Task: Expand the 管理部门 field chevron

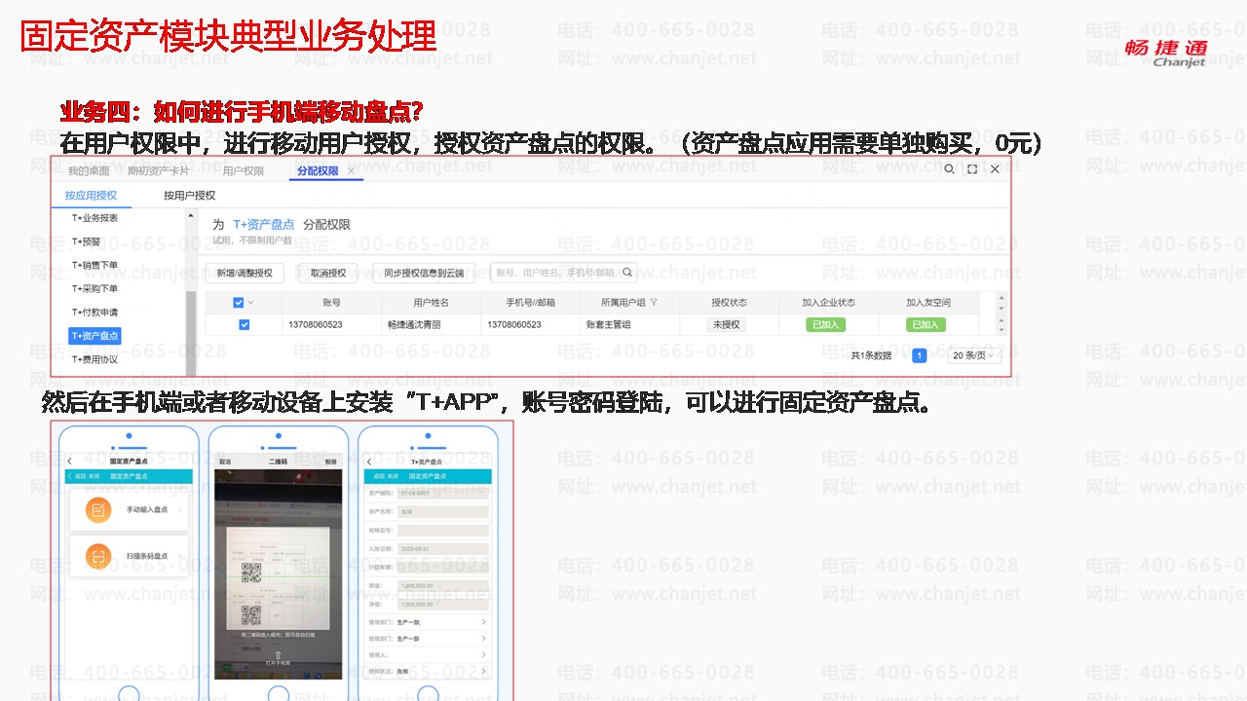Action: tap(483, 640)
